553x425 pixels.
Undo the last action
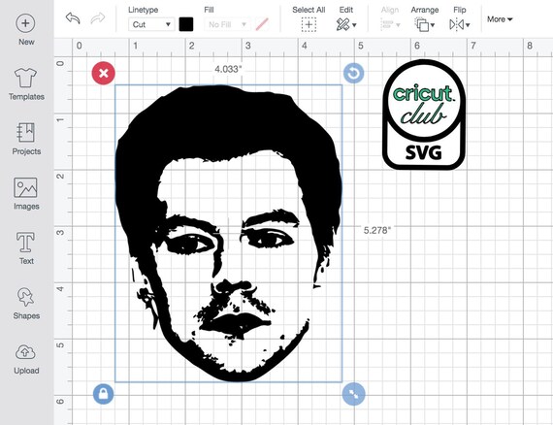pyautogui.click(x=73, y=18)
